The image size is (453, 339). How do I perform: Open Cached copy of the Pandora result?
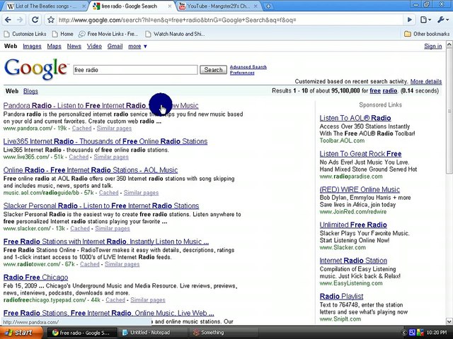[x=82, y=129]
